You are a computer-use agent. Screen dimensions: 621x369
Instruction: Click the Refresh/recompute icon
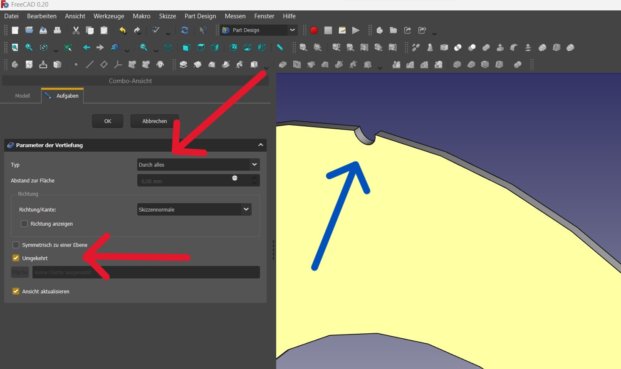[185, 30]
